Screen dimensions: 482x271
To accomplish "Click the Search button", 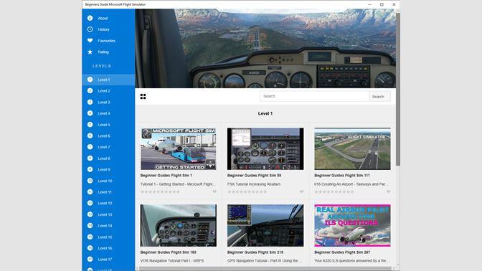I will pyautogui.click(x=380, y=97).
